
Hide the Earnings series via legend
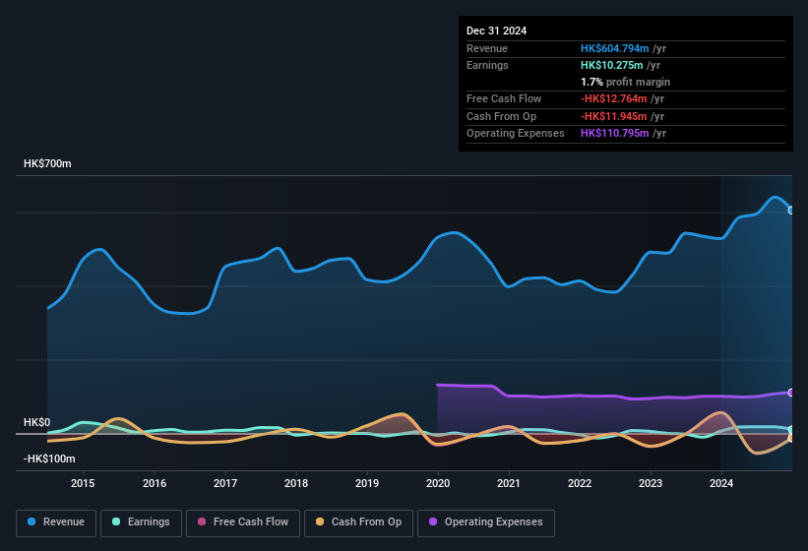(141, 522)
